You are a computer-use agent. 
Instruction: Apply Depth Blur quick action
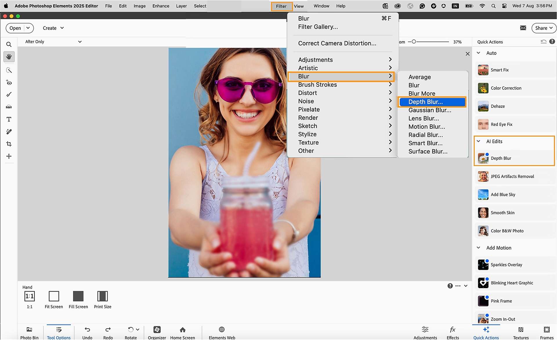point(515,158)
